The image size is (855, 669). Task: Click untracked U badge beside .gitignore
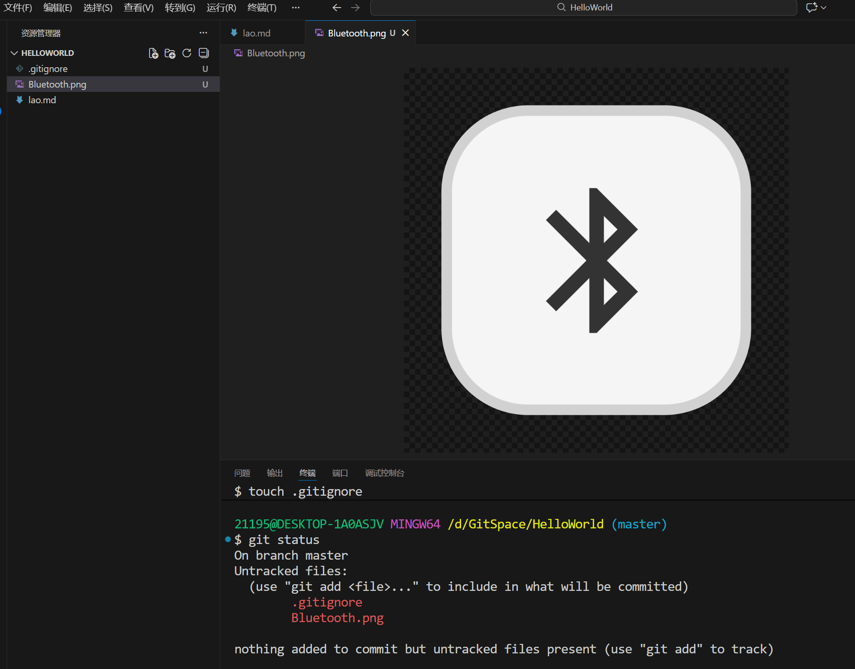pyautogui.click(x=205, y=69)
